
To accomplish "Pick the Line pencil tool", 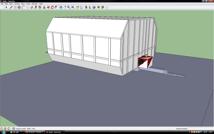I will [x=11, y=7].
